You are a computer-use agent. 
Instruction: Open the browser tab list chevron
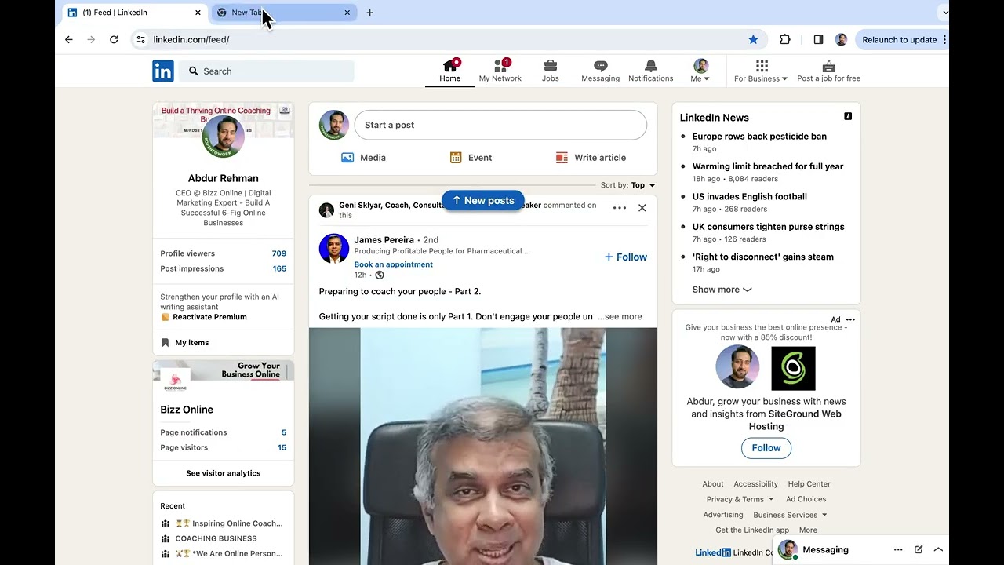[944, 13]
